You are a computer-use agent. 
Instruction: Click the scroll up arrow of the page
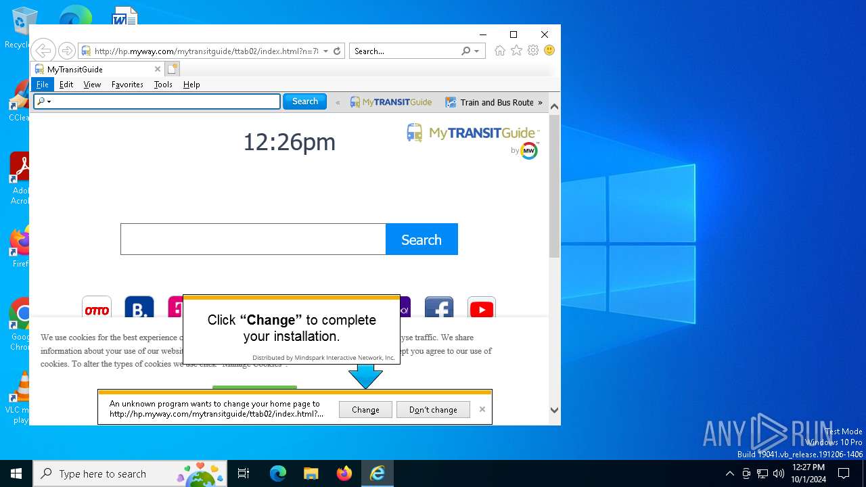pos(554,106)
